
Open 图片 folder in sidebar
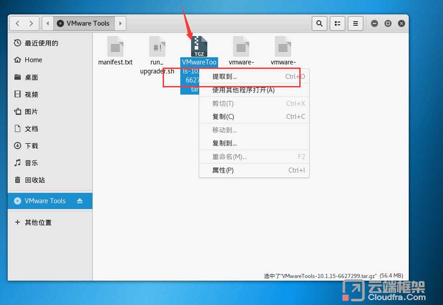coord(50,112)
